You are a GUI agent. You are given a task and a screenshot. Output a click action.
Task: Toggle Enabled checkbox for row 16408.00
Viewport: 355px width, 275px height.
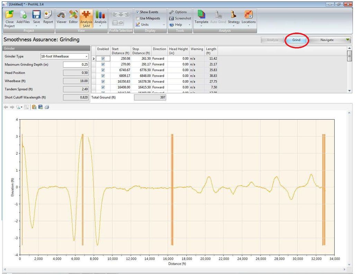click(103, 87)
